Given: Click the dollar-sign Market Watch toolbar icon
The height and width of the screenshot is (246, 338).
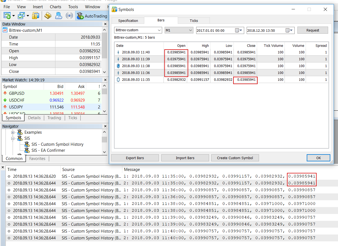Looking at the screenshot, I should pyautogui.click(x=36, y=16).
